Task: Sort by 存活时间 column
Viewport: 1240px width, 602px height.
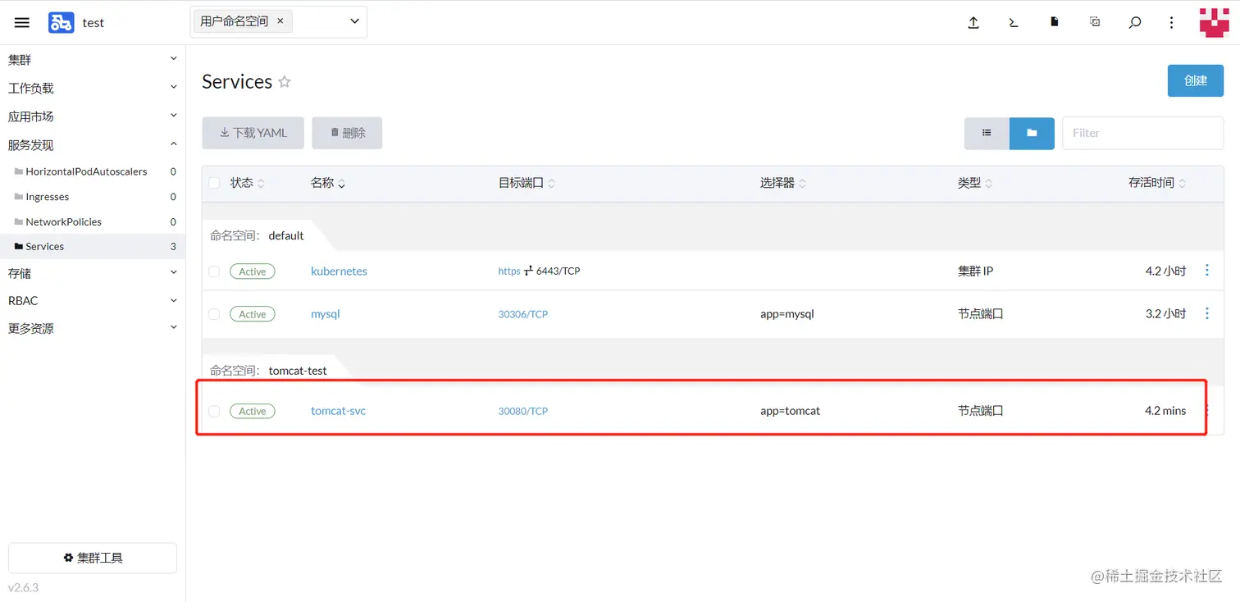Action: point(1157,183)
